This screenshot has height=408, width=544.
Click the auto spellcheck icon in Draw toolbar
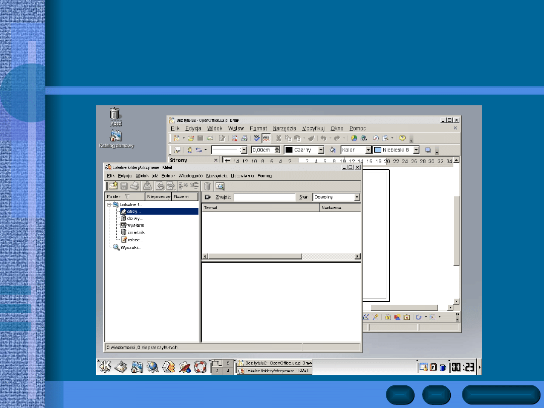click(266, 138)
